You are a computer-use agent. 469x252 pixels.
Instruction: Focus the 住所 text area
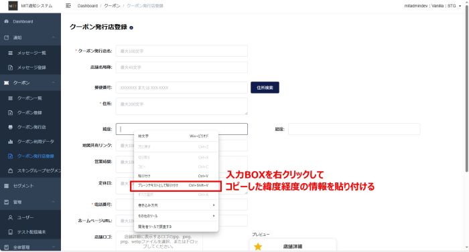click(x=182, y=106)
